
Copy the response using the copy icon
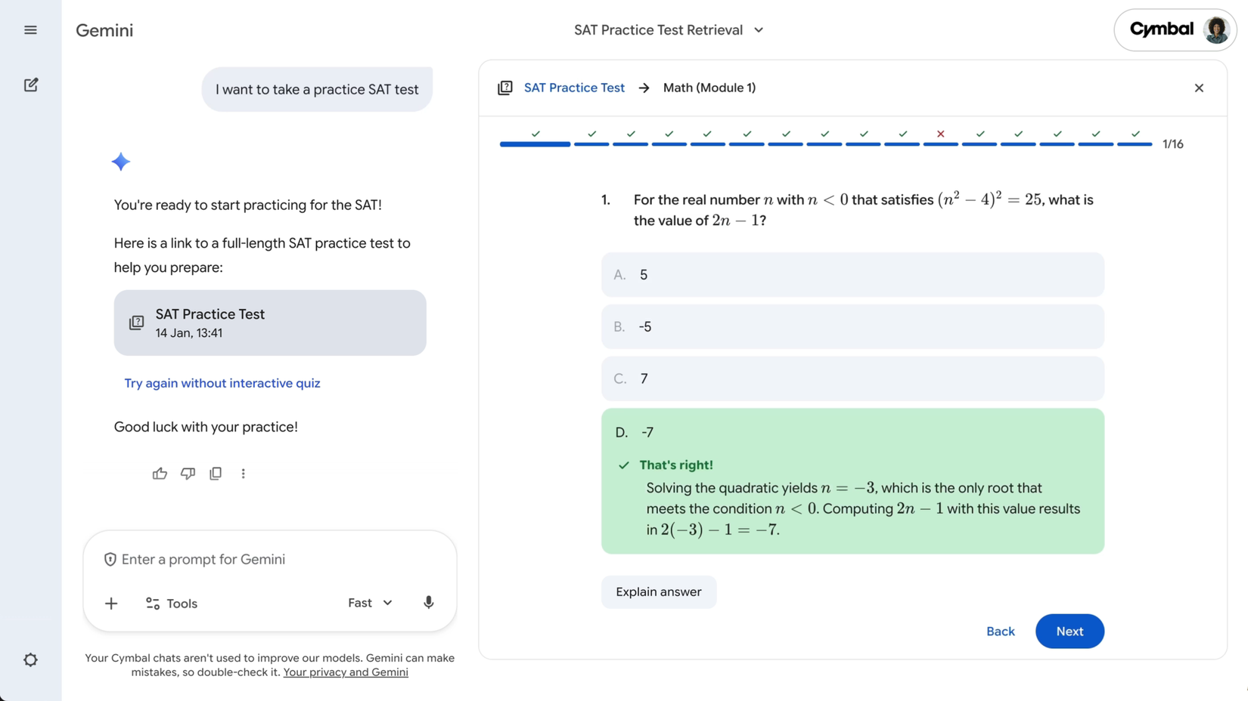pos(216,473)
